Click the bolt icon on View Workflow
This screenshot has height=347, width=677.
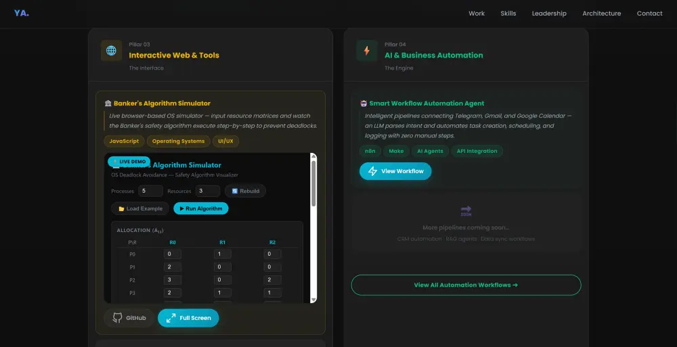coord(372,171)
